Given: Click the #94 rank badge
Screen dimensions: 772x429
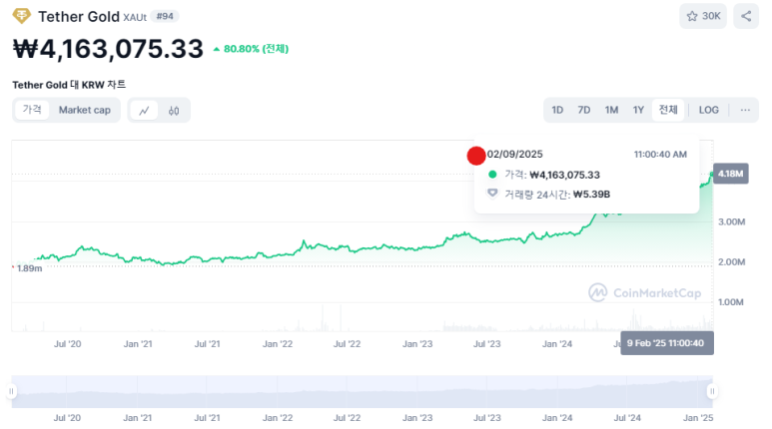Looking at the screenshot, I should pos(165,16).
